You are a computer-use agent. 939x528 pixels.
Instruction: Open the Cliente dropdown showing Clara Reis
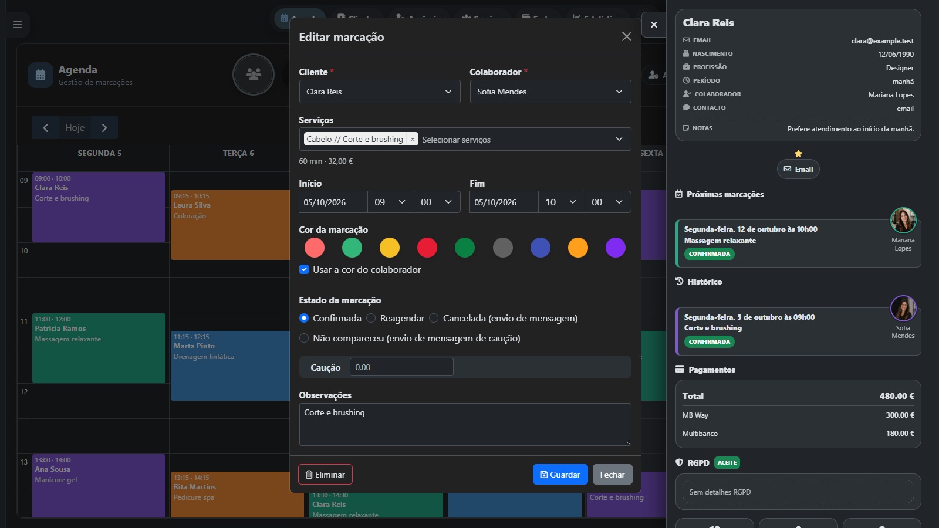pyautogui.click(x=380, y=92)
